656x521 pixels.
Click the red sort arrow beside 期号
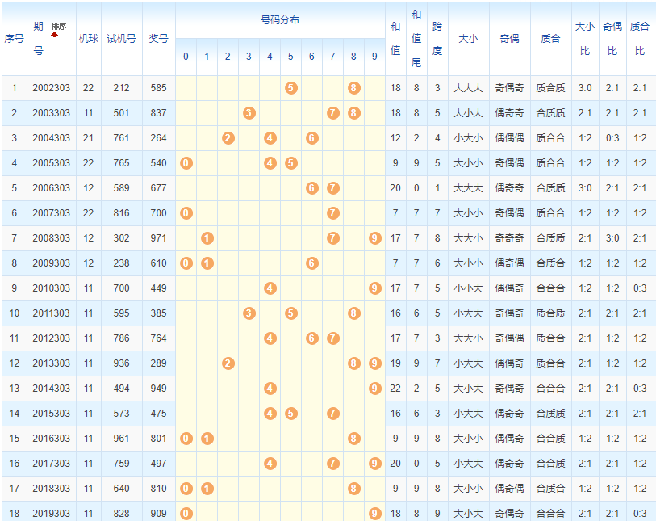54,36
